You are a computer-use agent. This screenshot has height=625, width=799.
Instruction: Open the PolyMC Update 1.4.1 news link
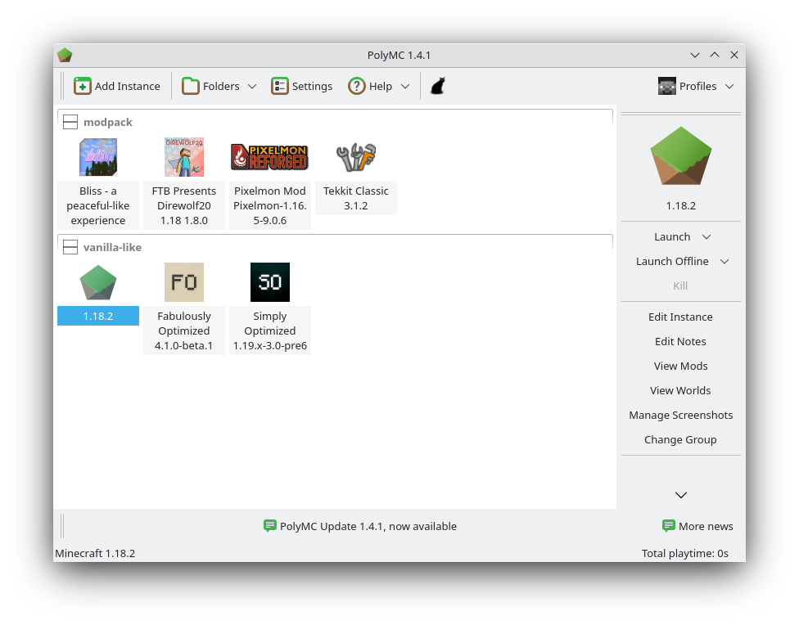point(360,526)
